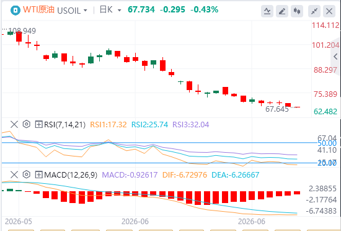
Task: Open RSI indicator settings hexagon icon
Action: click(x=26, y=124)
